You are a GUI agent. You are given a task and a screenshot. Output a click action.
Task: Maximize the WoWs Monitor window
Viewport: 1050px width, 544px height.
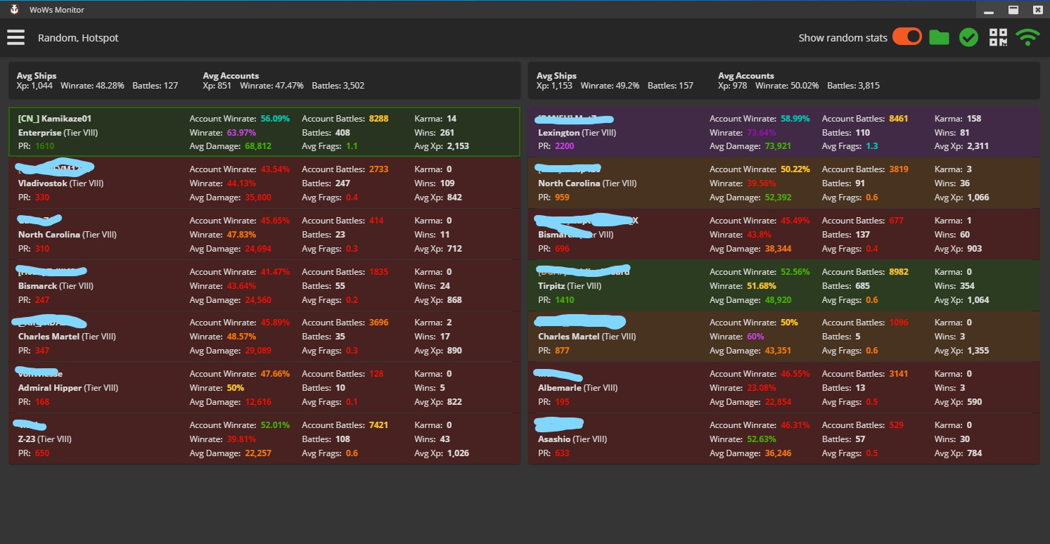pyautogui.click(x=1013, y=10)
